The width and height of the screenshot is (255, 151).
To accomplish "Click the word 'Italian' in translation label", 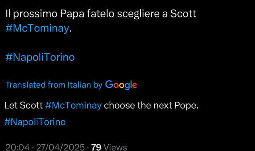I will (x=79, y=85).
